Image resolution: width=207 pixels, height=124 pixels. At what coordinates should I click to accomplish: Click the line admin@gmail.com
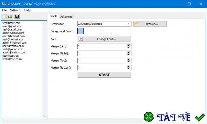click(x=13, y=33)
